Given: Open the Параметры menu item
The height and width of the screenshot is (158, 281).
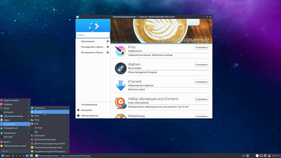Looking at the screenshot, I should pyautogui.click(x=10, y=133).
